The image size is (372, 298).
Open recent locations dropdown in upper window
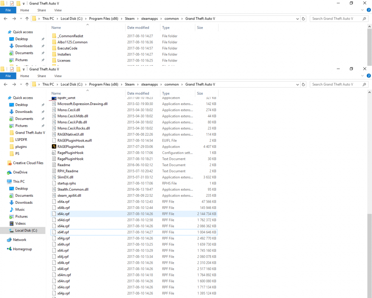coord(21,19)
